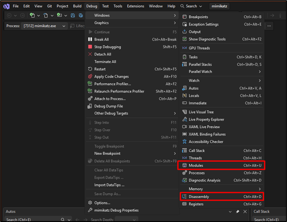Click the Save All toolbar icon

coord(81,15)
